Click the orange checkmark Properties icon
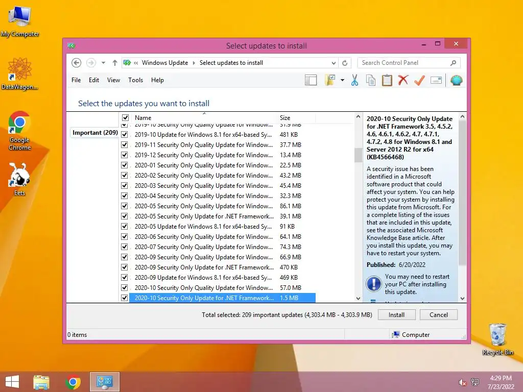The height and width of the screenshot is (392, 523). 420,80
